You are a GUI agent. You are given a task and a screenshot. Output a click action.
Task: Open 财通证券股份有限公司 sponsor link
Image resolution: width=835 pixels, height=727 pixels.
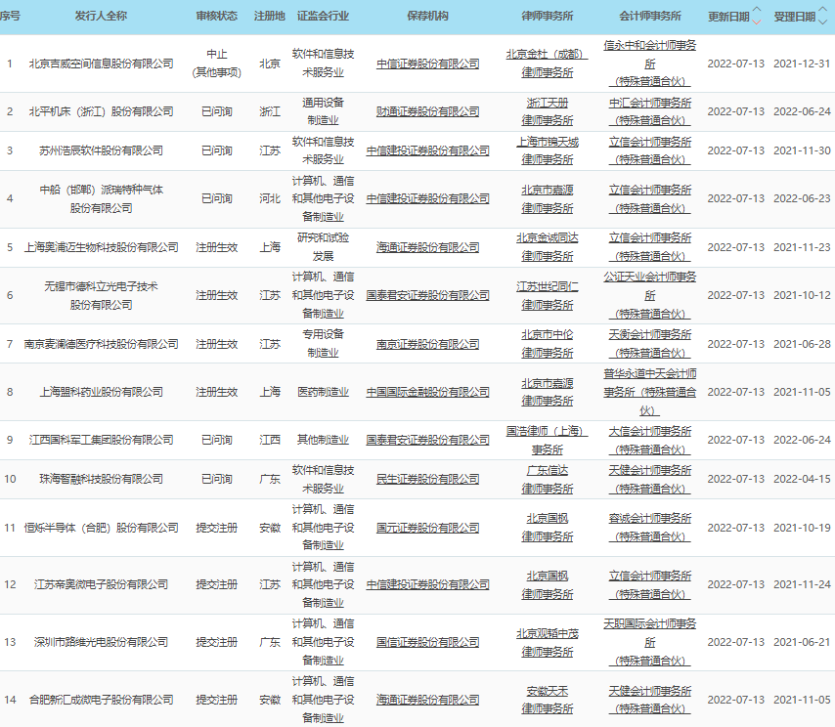(427, 111)
